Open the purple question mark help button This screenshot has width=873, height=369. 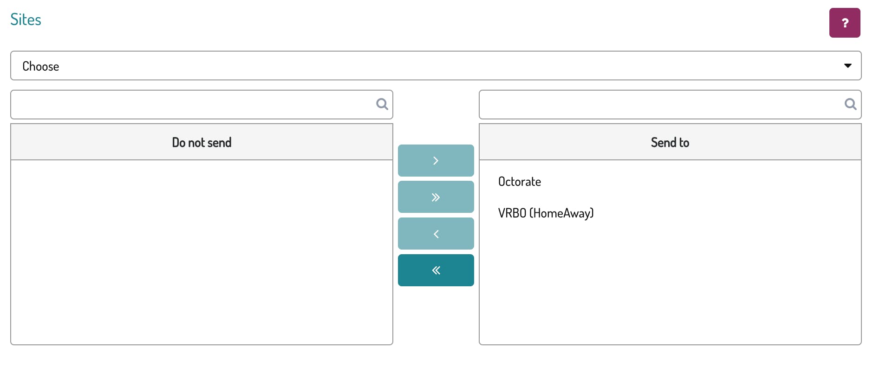pos(844,23)
